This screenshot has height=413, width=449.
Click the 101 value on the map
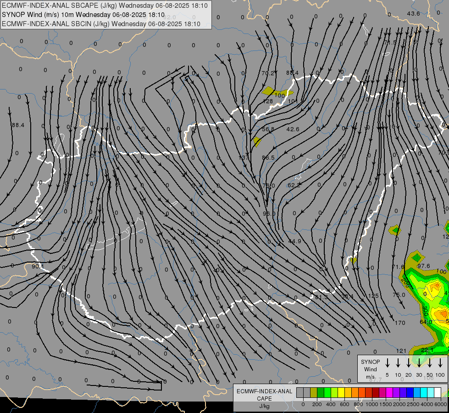pyautogui.click(x=293, y=101)
